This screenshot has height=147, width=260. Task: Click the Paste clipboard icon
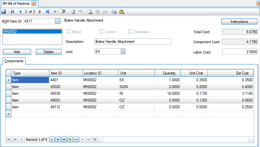[121, 11]
